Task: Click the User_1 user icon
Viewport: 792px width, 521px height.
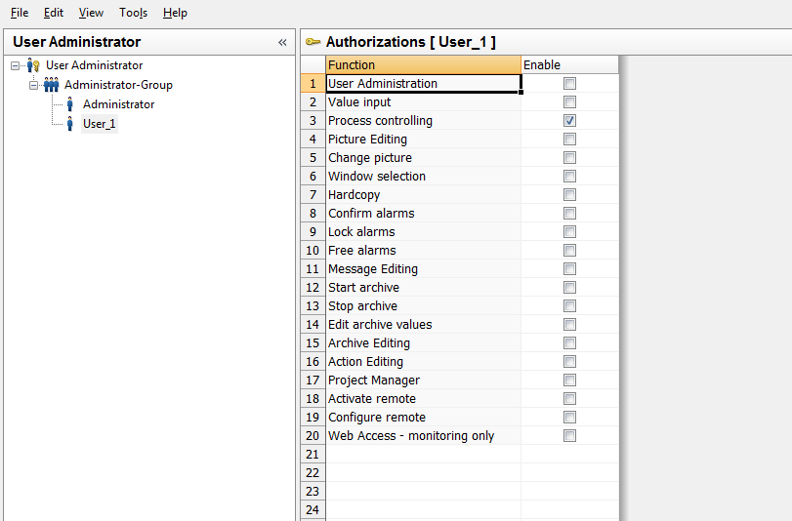Action: pyautogui.click(x=70, y=124)
